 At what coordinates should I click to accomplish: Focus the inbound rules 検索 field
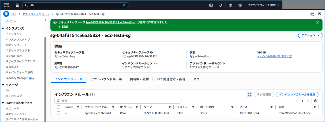[118, 101]
